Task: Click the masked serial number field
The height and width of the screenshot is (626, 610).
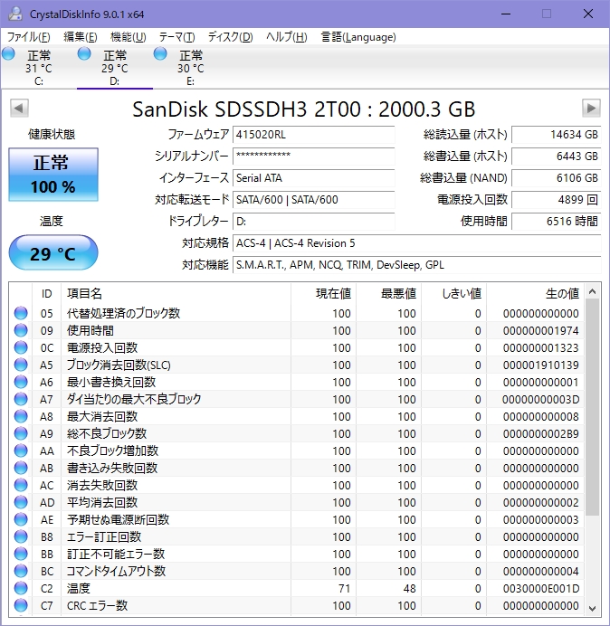Action: (313, 156)
